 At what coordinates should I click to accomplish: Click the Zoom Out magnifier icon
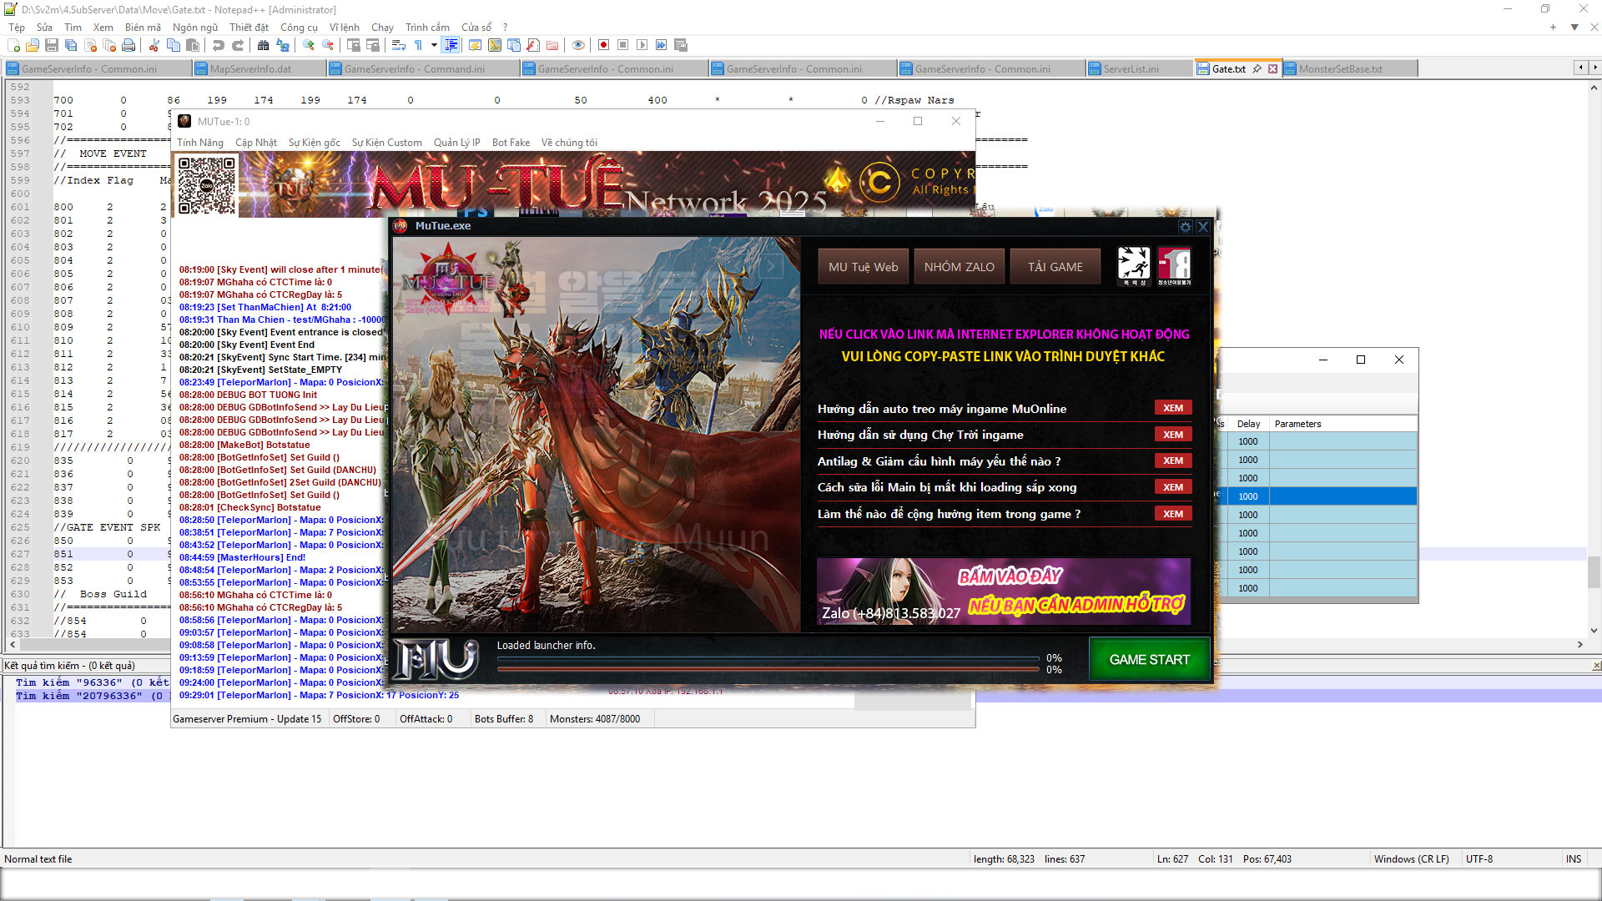(x=328, y=45)
